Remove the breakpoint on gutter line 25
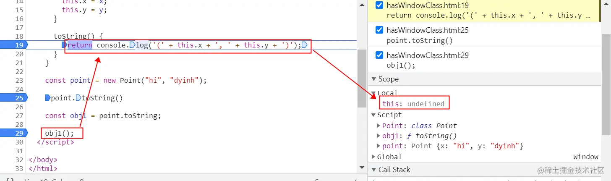611x181 pixels. pyautogui.click(x=13, y=98)
